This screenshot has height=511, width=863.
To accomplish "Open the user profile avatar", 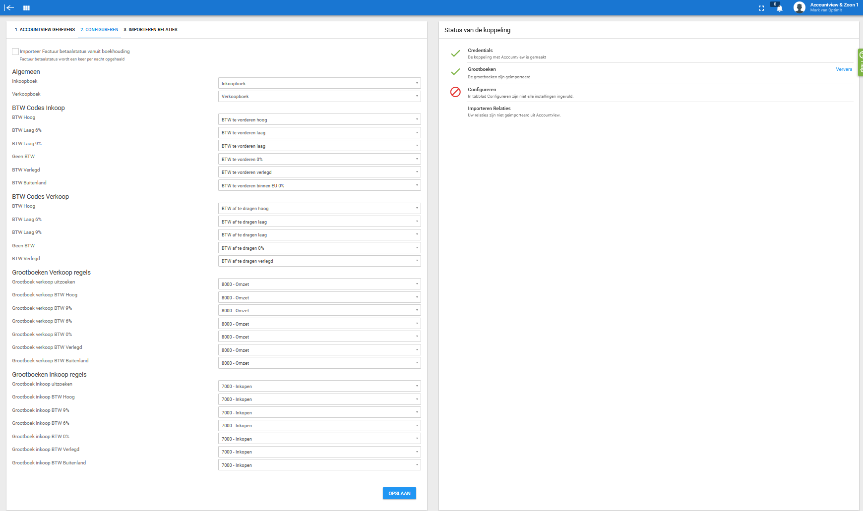I will click(799, 7).
